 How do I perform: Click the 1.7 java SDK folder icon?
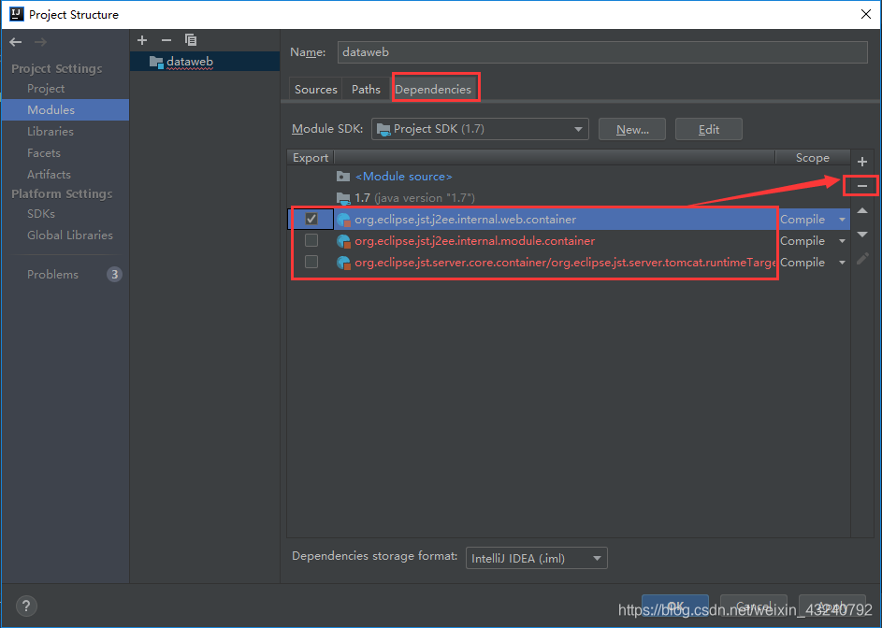pos(343,198)
